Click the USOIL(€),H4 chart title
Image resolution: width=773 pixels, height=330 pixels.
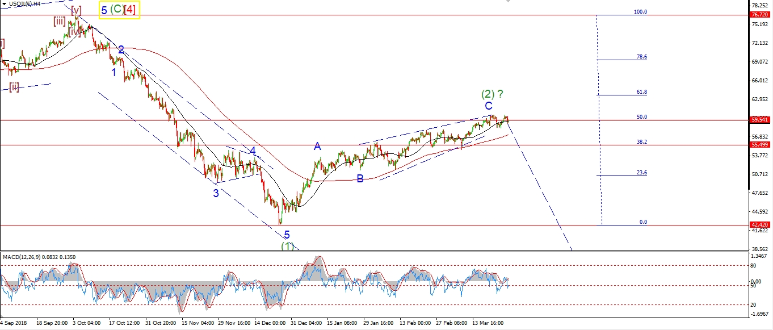[25, 5]
